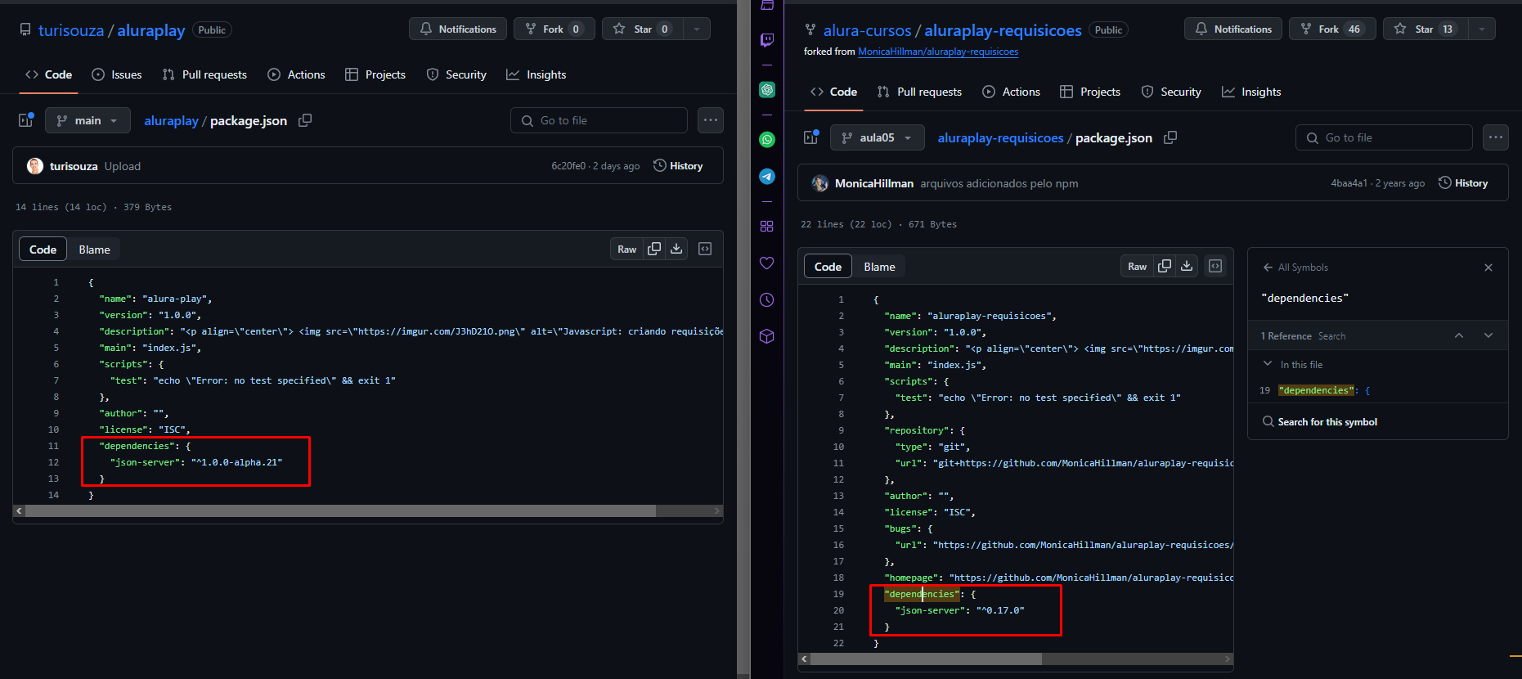The height and width of the screenshot is (679, 1522).
Task: Open Star dropdown arrow for aluraplay repo
Action: tap(697, 29)
